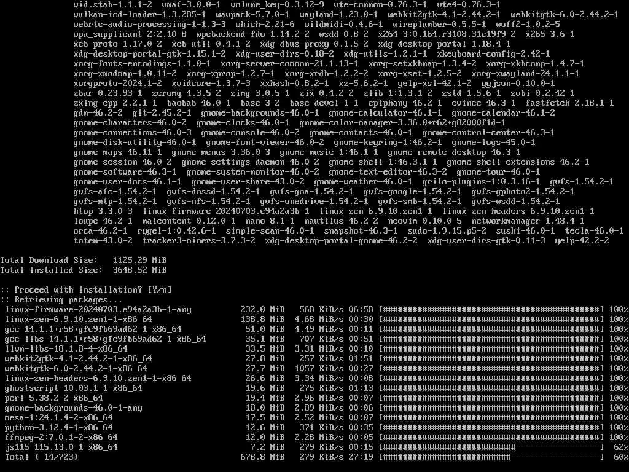
Task: Click the perl-5.38.2-2 package entry
Action: 54,398
